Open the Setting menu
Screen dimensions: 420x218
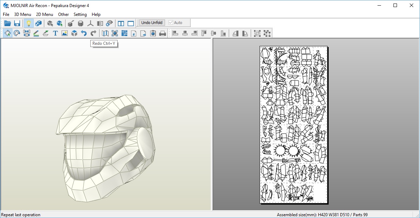tap(80, 14)
